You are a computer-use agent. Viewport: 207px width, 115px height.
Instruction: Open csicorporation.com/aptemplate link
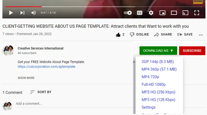pos(46,67)
